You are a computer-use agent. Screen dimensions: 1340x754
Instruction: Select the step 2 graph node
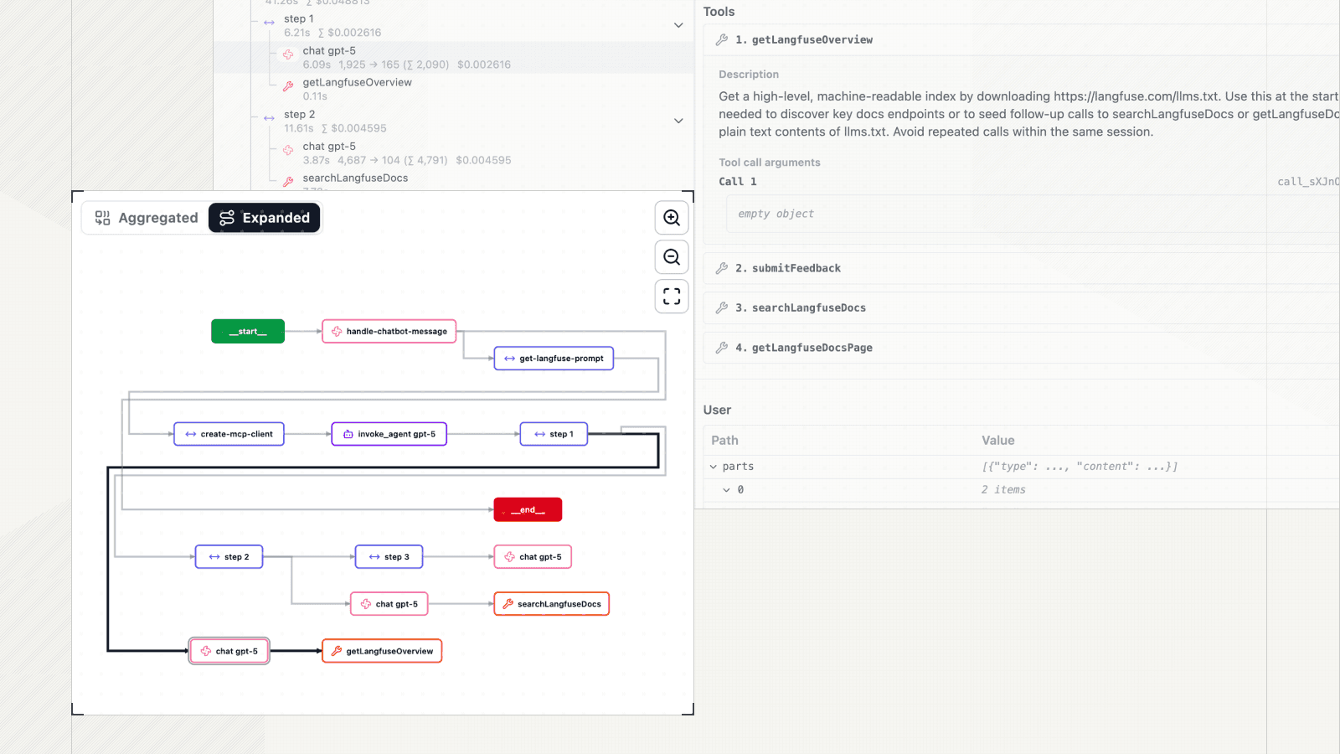[229, 557]
